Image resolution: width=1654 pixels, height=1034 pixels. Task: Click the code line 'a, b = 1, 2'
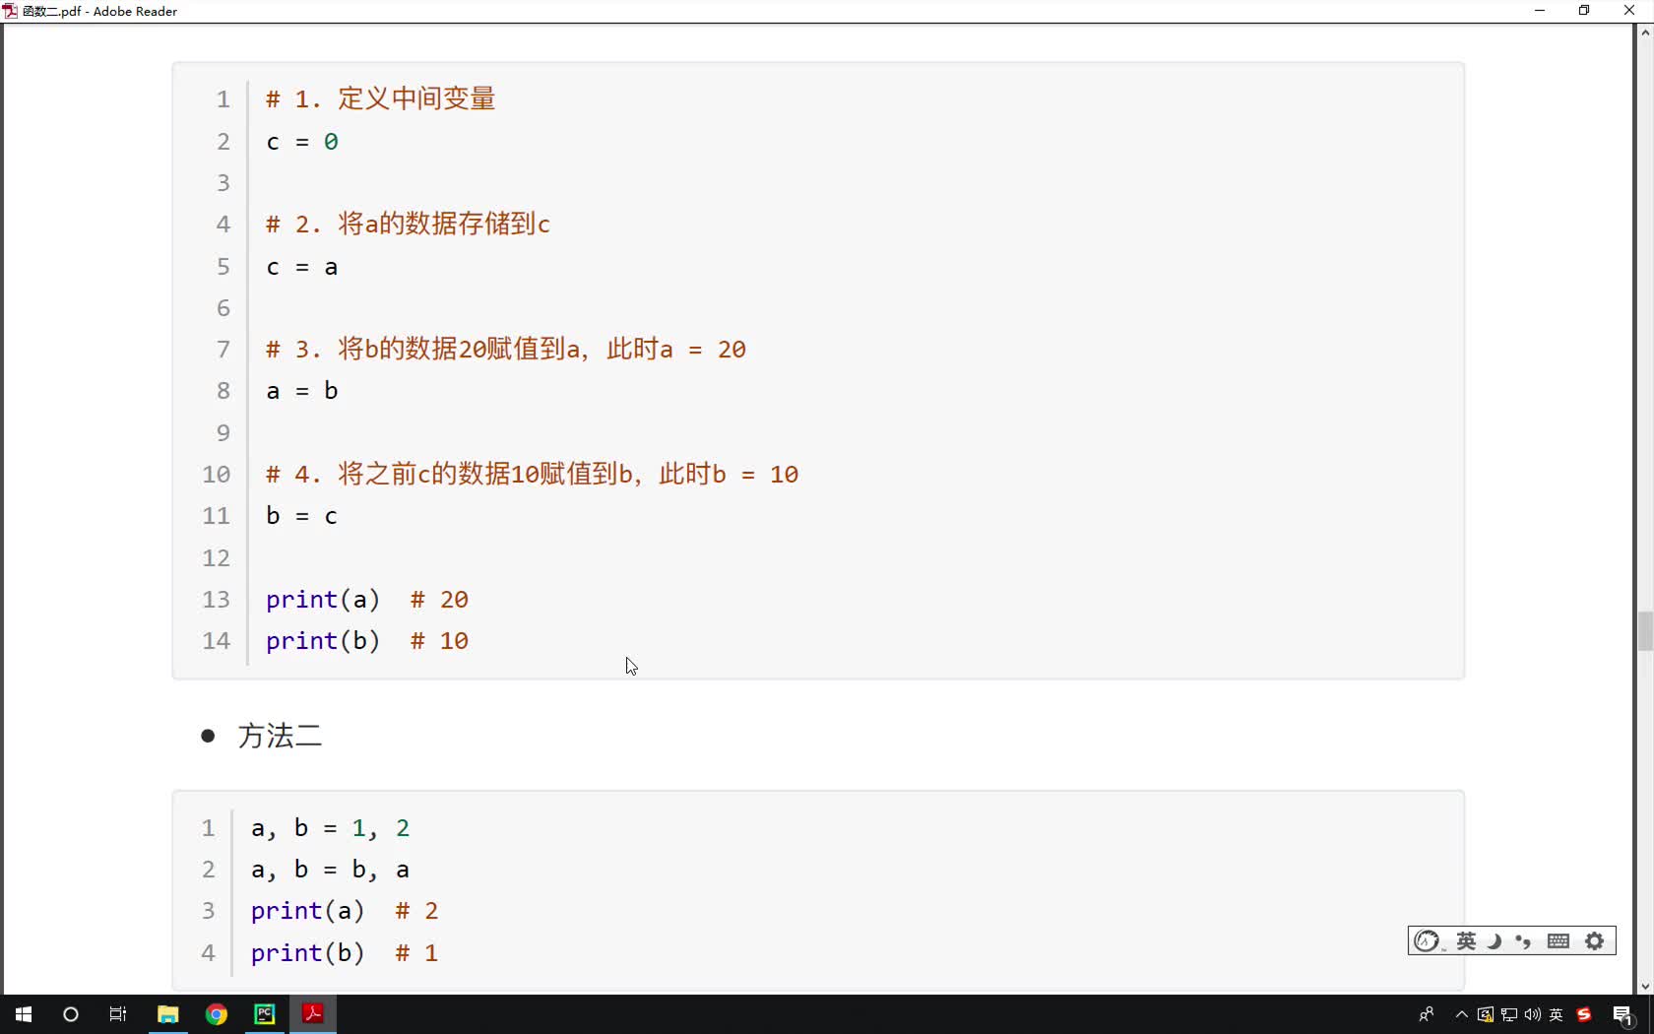point(331,828)
